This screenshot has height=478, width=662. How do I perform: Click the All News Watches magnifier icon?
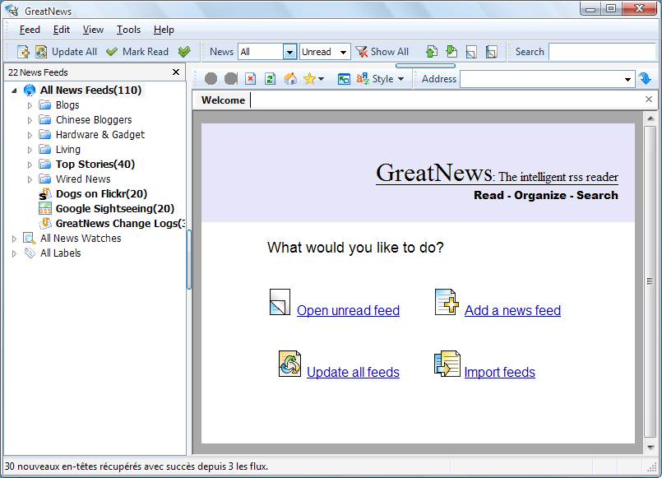click(29, 238)
